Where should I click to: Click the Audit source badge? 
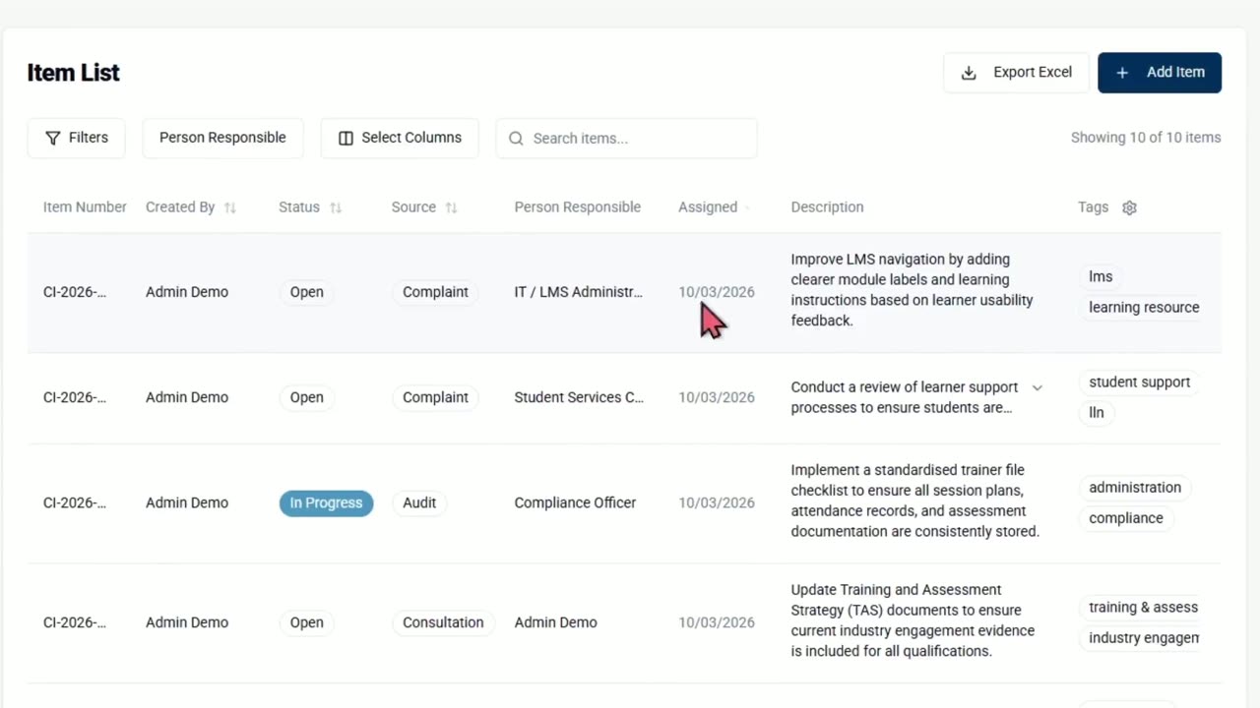419,502
